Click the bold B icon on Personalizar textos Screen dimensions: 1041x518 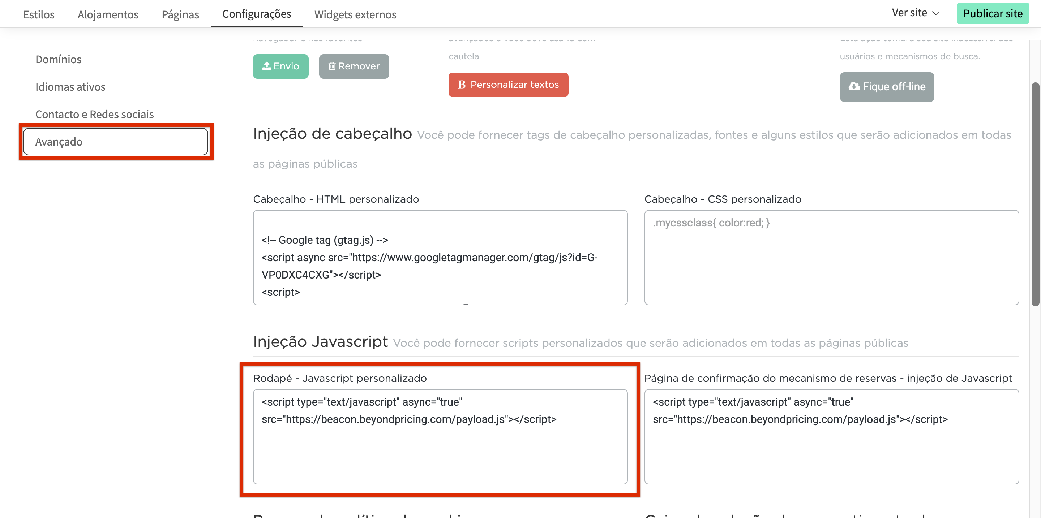(462, 85)
